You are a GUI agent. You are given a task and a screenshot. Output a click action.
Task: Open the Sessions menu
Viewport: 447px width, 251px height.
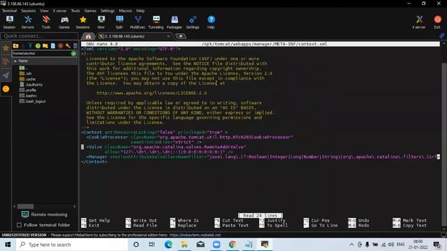pos(29,11)
